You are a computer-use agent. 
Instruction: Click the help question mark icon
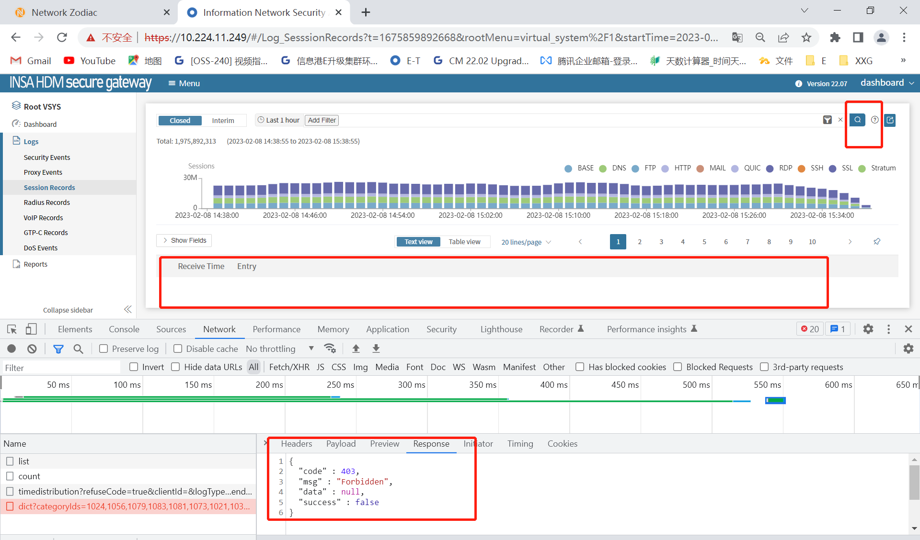874,120
